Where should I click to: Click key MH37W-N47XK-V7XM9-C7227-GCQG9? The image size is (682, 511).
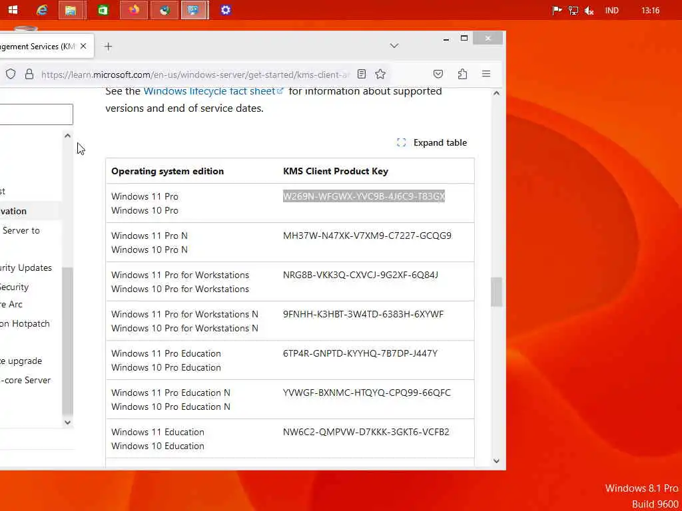pyautogui.click(x=367, y=236)
